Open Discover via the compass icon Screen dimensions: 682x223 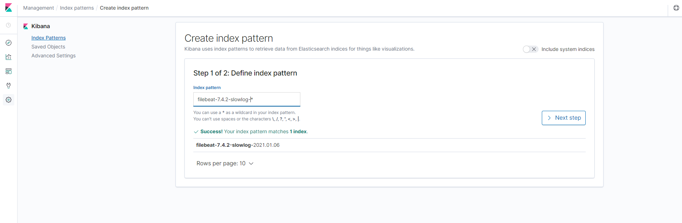pos(9,43)
